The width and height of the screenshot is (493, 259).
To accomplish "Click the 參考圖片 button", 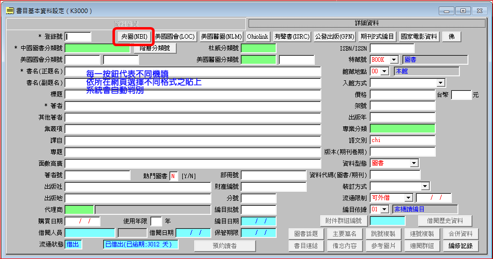I will pos(383,246).
